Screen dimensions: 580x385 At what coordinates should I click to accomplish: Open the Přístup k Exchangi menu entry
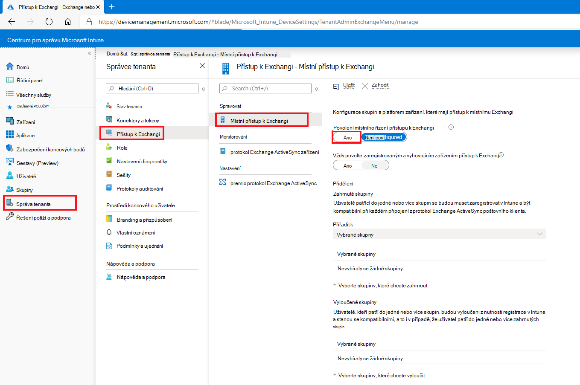(132, 133)
